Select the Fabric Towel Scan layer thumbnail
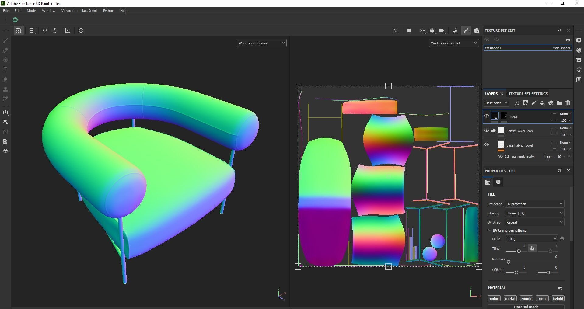The height and width of the screenshot is (309, 584). [501, 130]
